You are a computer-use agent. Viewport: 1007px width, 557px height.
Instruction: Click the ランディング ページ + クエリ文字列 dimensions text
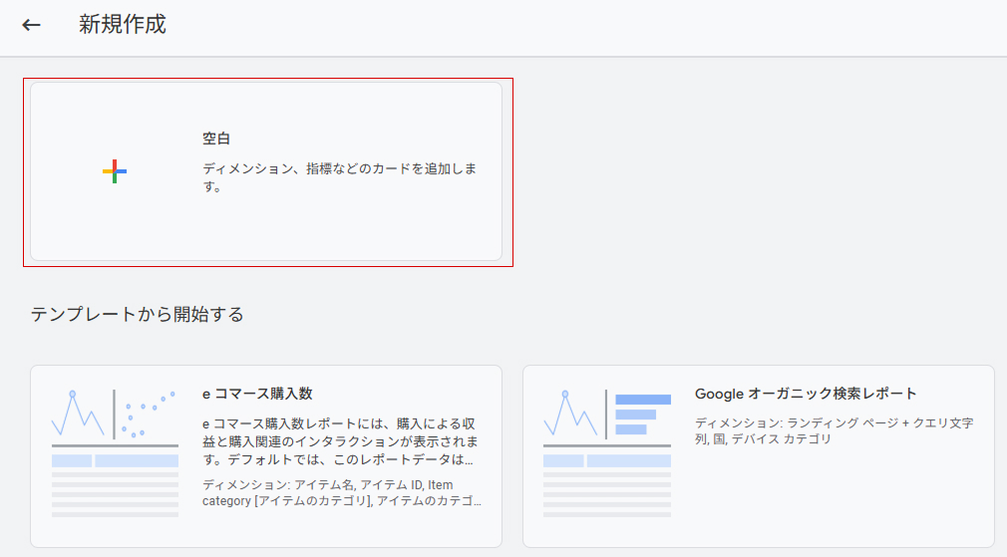click(834, 430)
